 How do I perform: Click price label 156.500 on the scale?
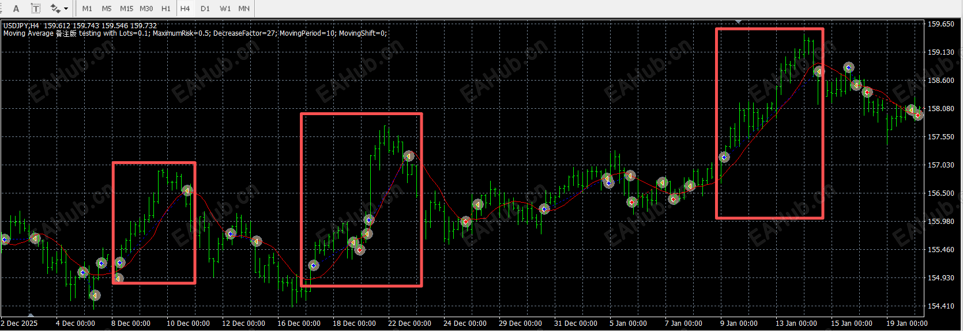941,193
